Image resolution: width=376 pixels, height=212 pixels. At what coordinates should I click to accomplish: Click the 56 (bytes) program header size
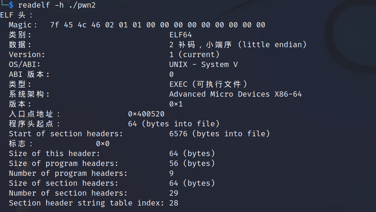(192, 163)
